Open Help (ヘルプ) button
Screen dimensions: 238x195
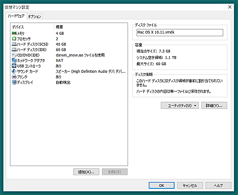[x=218, y=185]
